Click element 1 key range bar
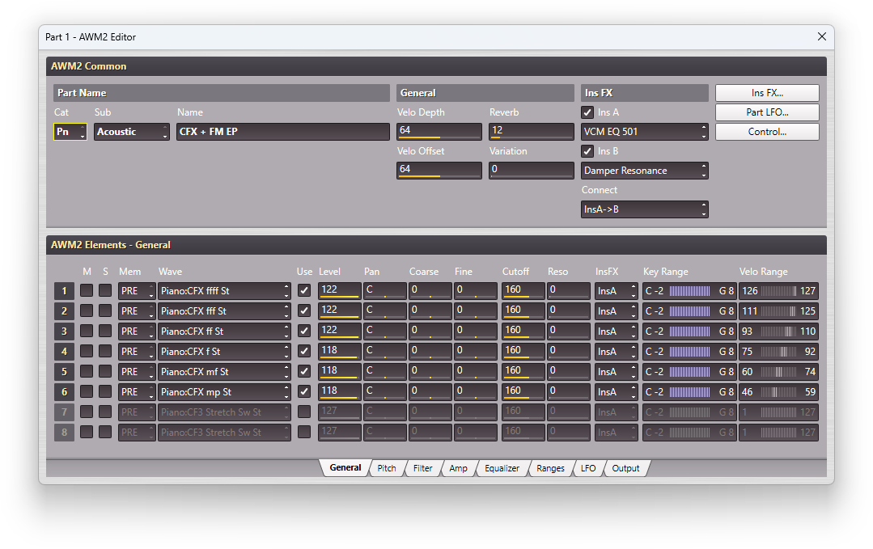This screenshot has height=549, width=873. (x=689, y=290)
